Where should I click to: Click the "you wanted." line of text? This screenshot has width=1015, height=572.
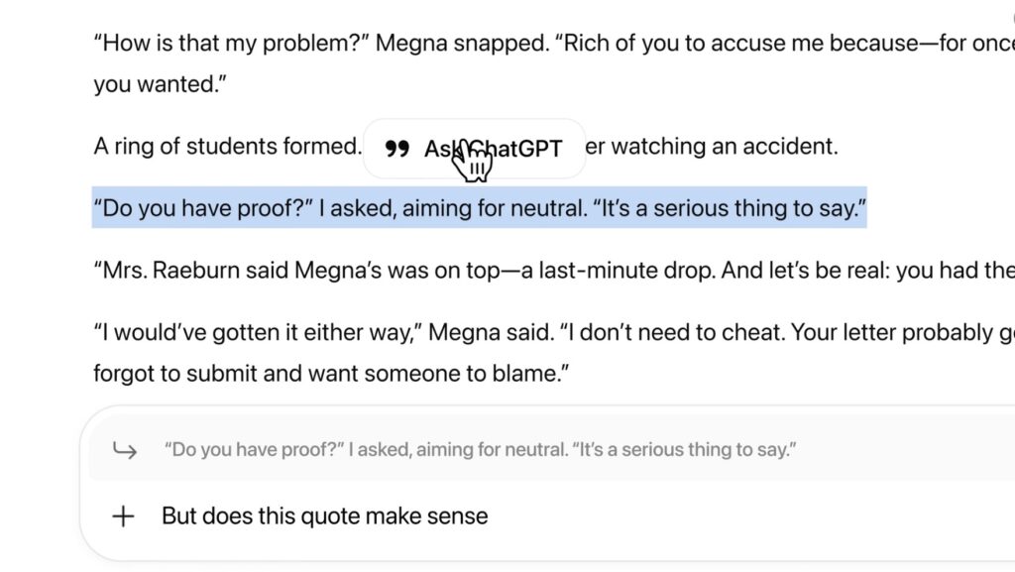coord(160,84)
